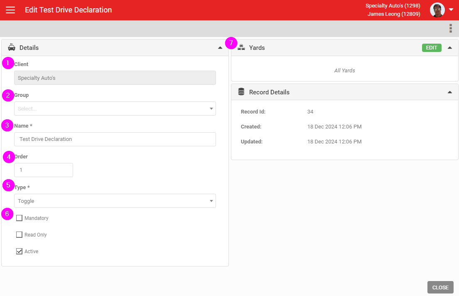This screenshot has width=459, height=296.
Task: Click the Order number field
Action: point(44,170)
